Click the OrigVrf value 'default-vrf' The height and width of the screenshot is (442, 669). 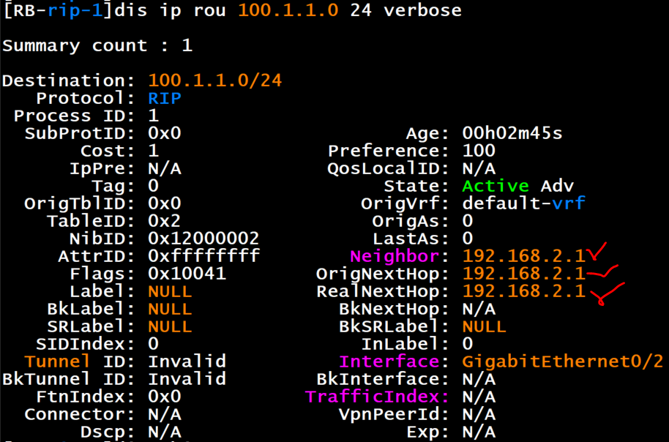point(523,203)
